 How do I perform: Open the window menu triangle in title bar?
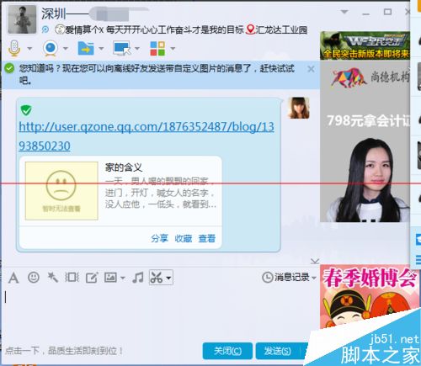coord(344,12)
